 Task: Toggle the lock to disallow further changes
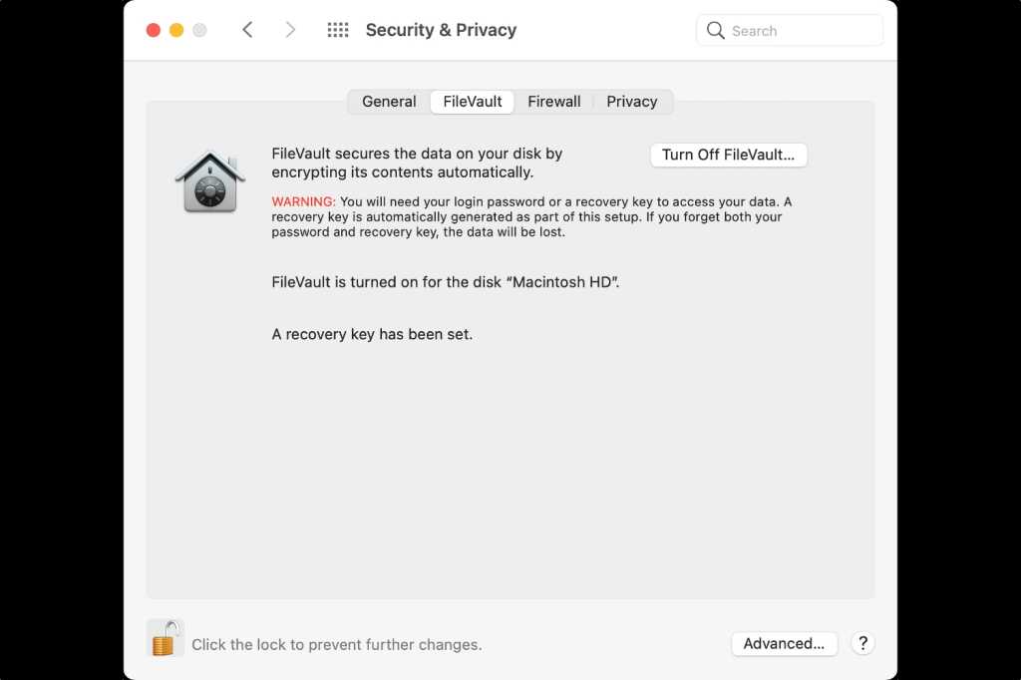(x=165, y=638)
